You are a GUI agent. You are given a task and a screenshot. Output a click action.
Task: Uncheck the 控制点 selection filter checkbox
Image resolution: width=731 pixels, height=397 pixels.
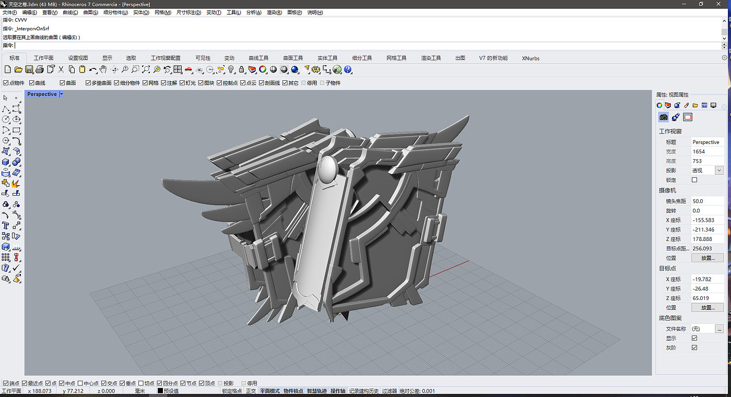pyautogui.click(x=220, y=83)
